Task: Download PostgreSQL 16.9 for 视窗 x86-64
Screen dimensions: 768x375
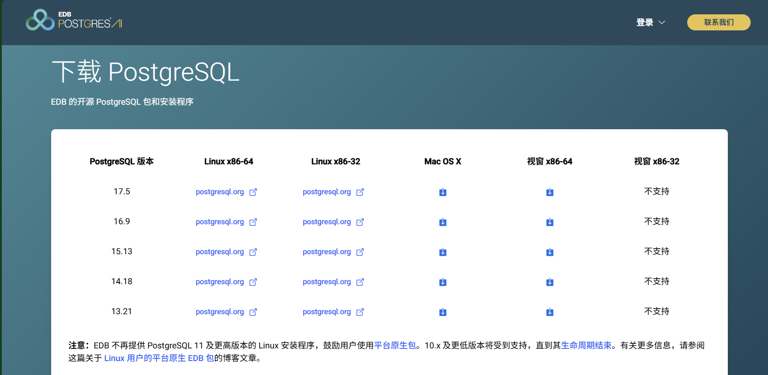Action: pyautogui.click(x=550, y=222)
